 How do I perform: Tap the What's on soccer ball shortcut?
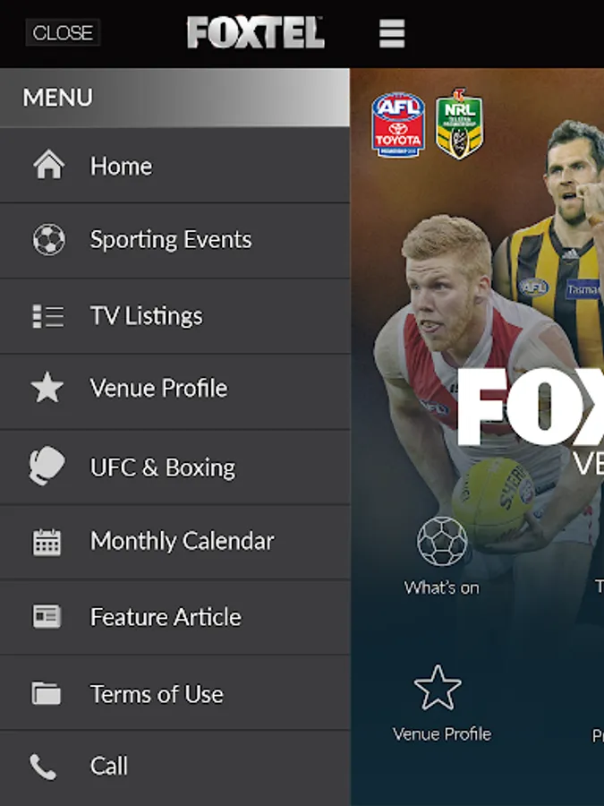442,556
